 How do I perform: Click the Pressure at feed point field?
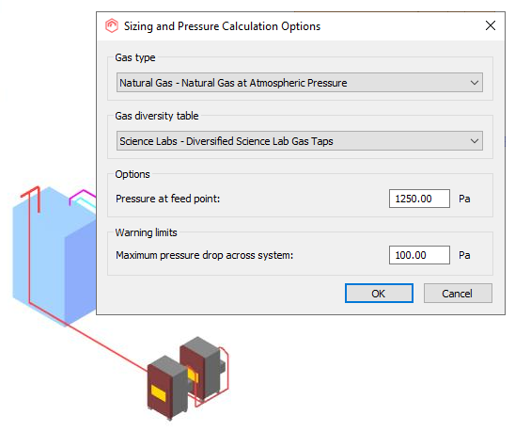(419, 199)
